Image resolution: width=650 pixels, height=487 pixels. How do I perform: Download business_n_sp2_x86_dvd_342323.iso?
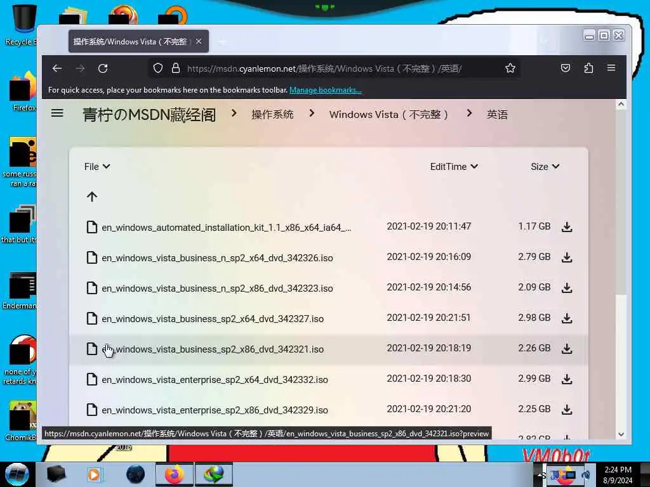coord(567,288)
